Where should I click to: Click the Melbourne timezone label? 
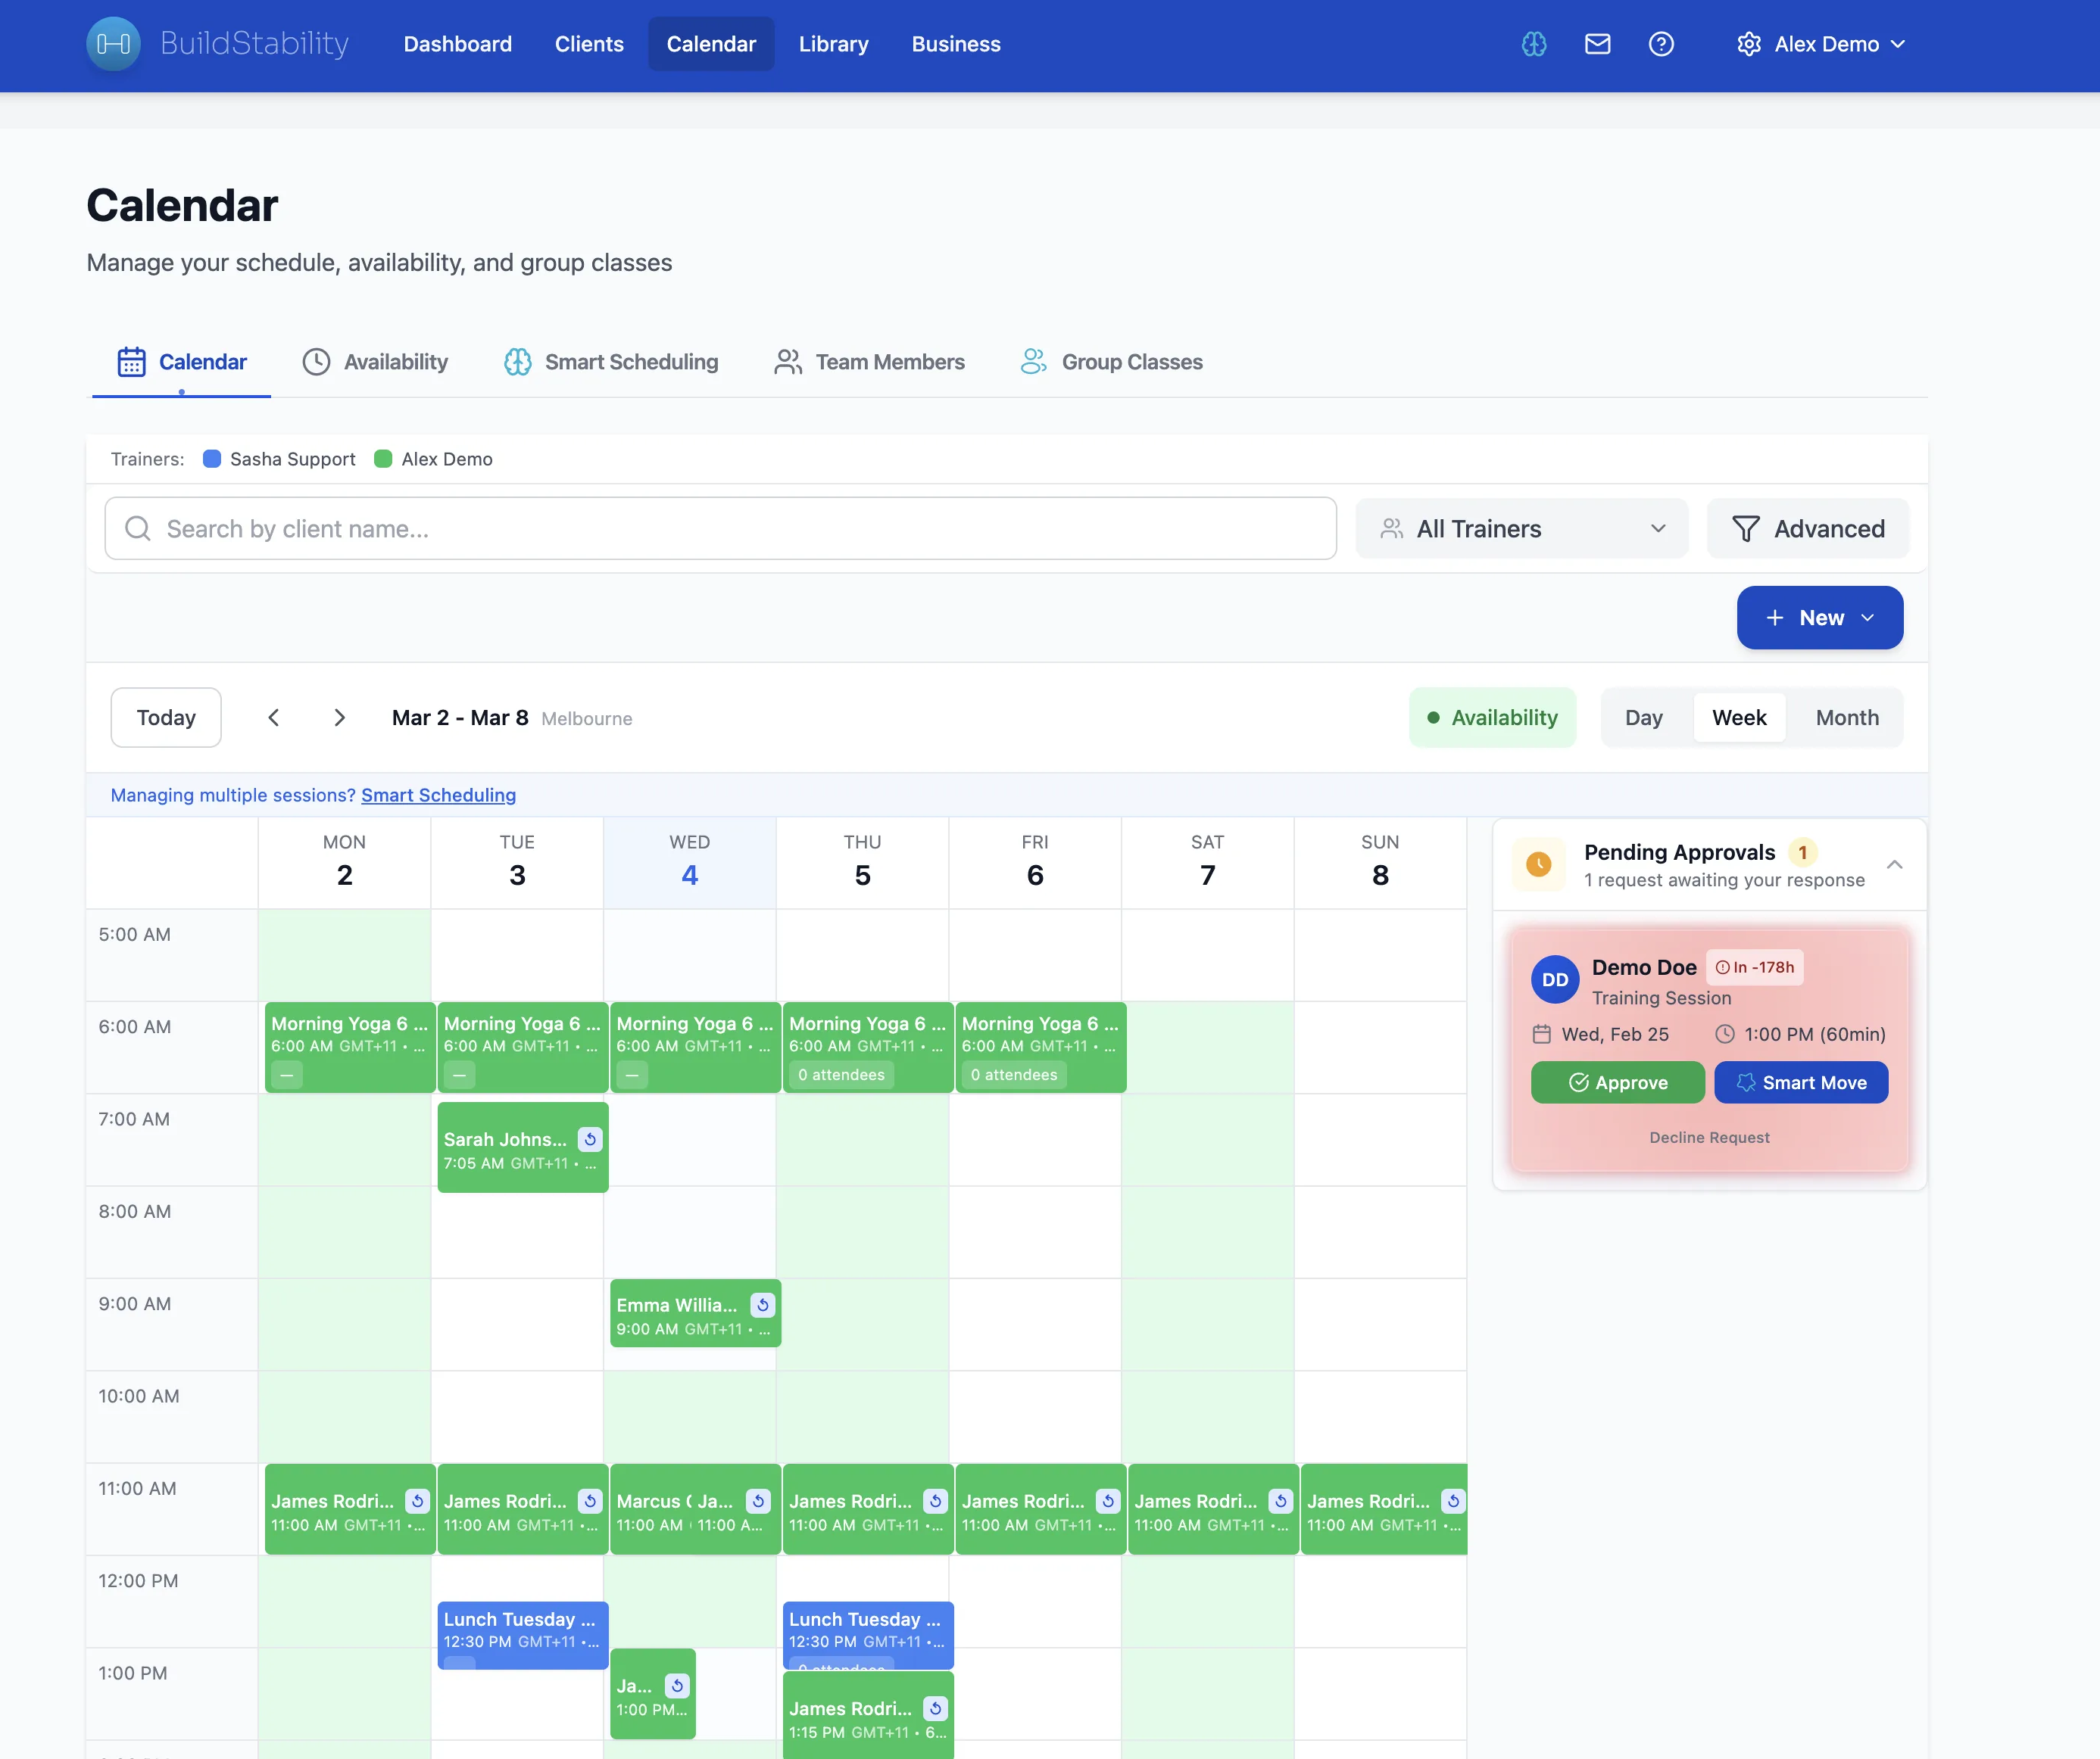tap(587, 718)
